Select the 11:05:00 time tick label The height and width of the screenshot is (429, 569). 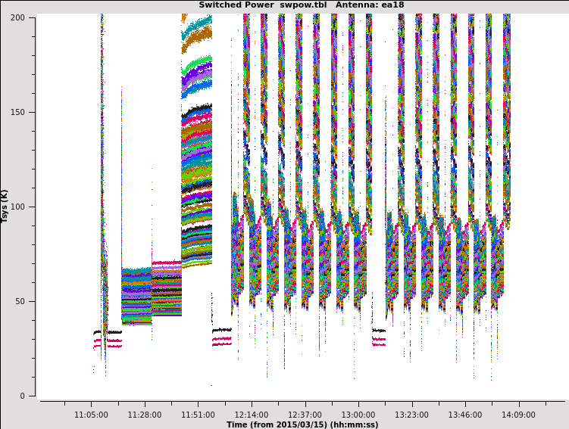[x=91, y=415]
